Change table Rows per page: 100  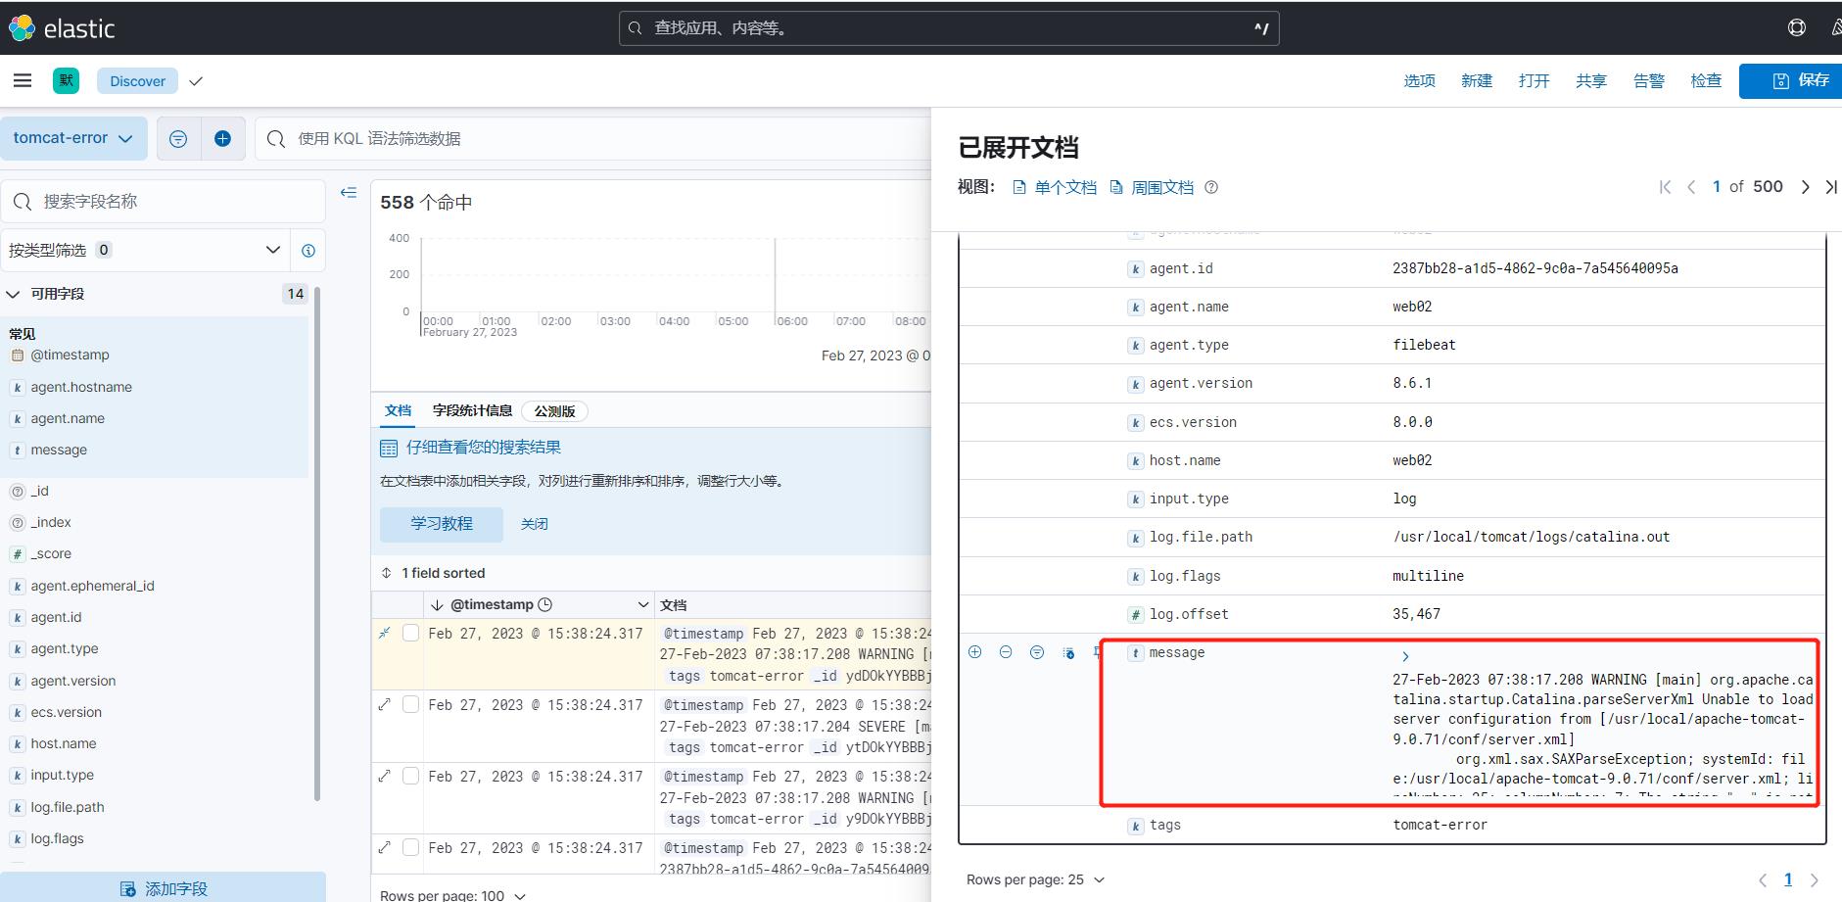[452, 895]
